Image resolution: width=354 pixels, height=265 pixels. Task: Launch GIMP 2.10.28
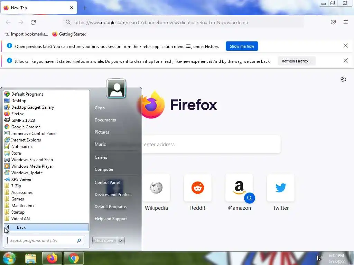tap(46, 120)
